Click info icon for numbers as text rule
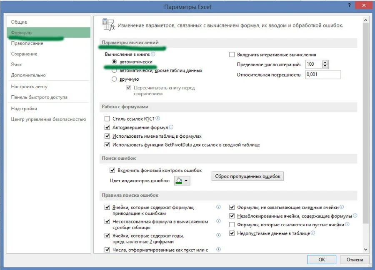This screenshot has width=375, height=270. pyautogui.click(x=218, y=250)
